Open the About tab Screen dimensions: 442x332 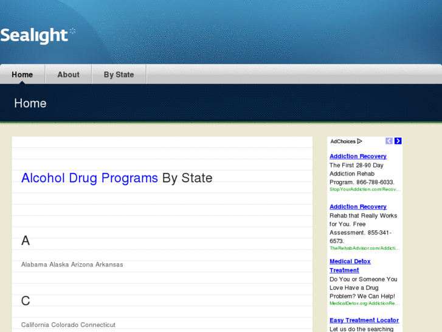[69, 74]
